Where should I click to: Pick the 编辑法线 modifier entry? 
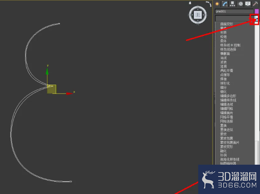(x=227, y=104)
